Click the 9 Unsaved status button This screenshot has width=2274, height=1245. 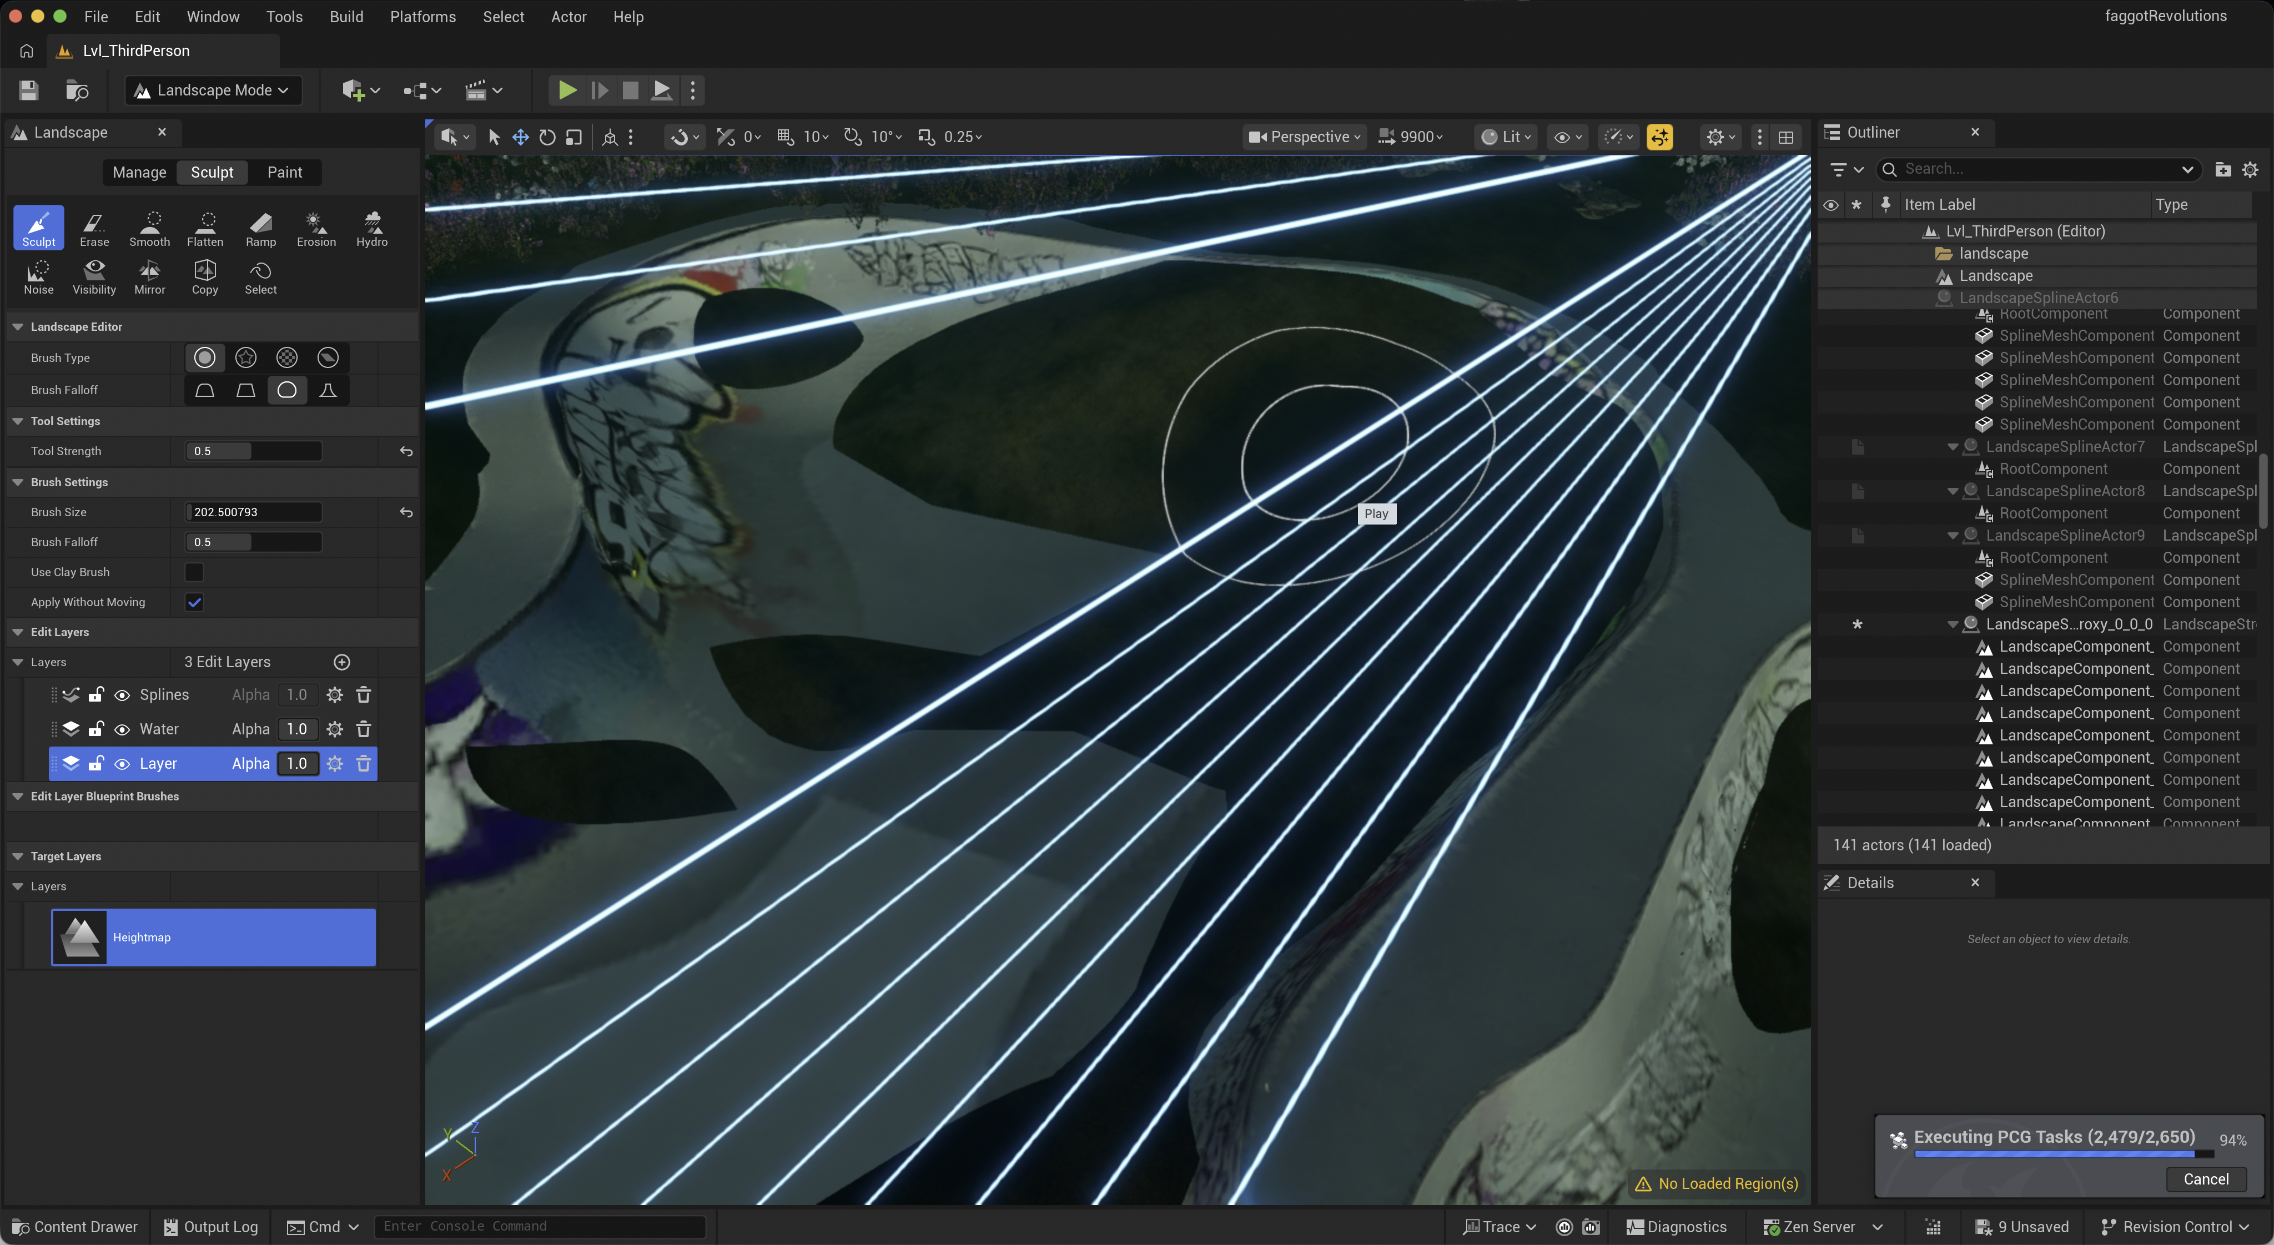click(2023, 1227)
